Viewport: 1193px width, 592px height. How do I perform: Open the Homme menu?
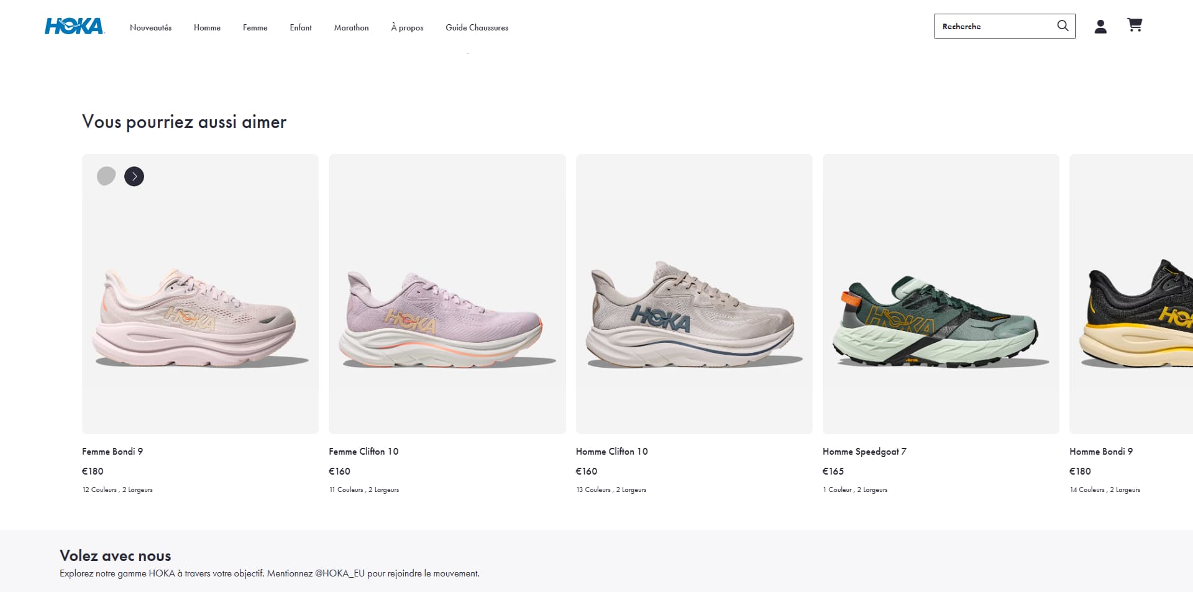(x=207, y=27)
